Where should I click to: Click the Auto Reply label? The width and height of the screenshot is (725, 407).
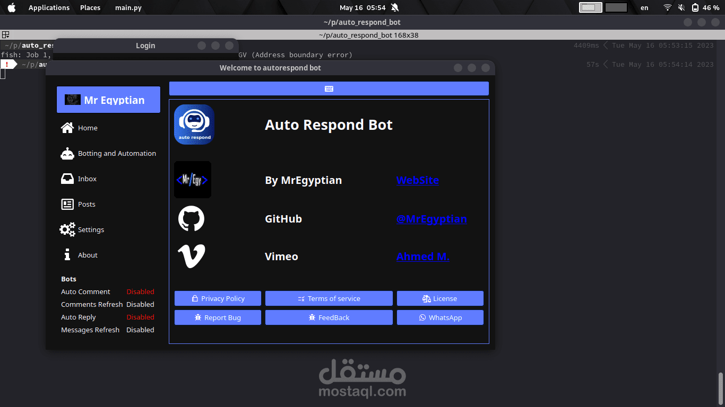click(79, 317)
